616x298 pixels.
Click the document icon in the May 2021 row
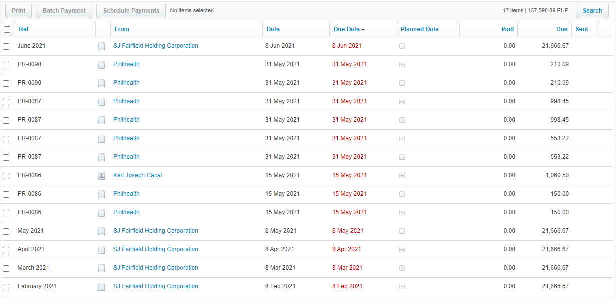101,231
